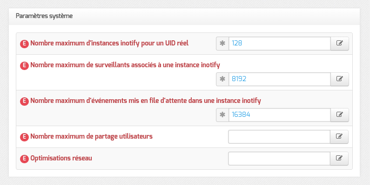Click the Paramètres système panel header
This screenshot has width=370, height=185.
point(184,16)
